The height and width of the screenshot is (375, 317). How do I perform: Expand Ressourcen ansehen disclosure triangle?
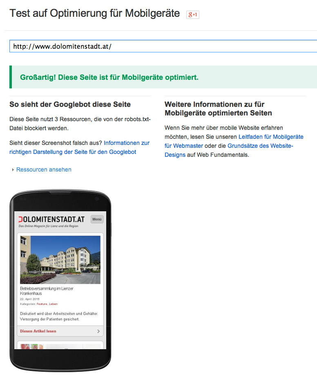coord(13,169)
